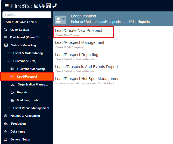173x144 pixels.
Task: Click the Lead/Prospect contact card header icon
Action: [x=60, y=20]
